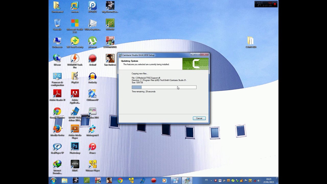Launch Google Chrome from the taskbar
The image size is (327, 184).
point(120,180)
